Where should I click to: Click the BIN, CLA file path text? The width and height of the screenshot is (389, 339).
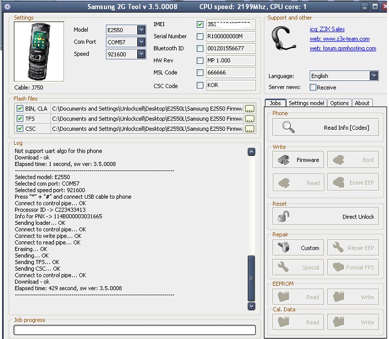pyautogui.click(x=147, y=109)
